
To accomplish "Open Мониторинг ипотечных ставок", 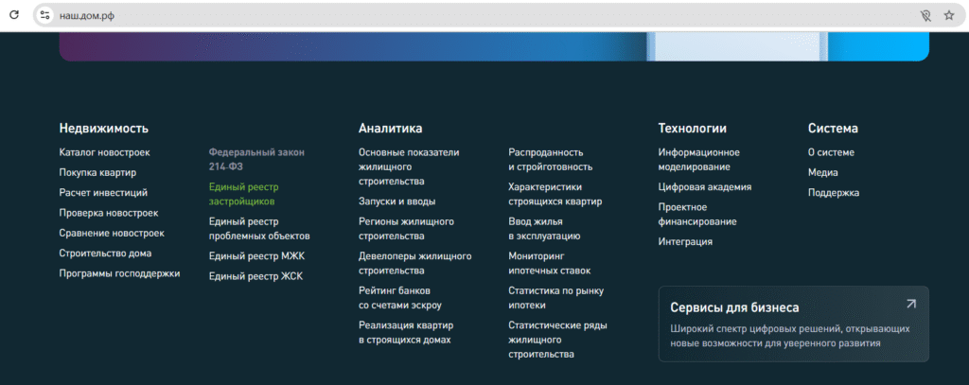I will click(549, 263).
